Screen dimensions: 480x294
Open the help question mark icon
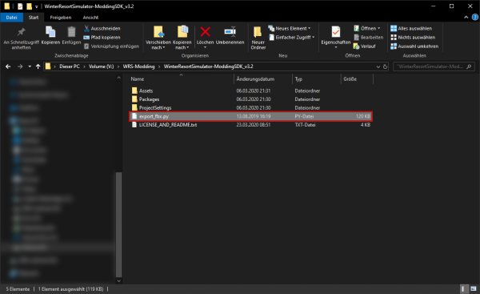475,18
